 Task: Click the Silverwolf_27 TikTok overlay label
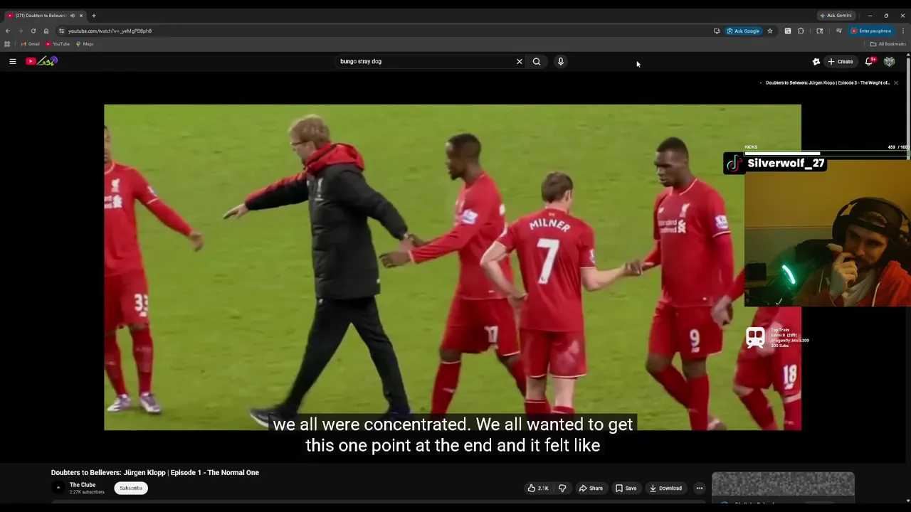775,164
